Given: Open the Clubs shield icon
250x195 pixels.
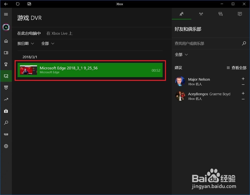Looking at the screenshot, I should (x=6, y=88).
